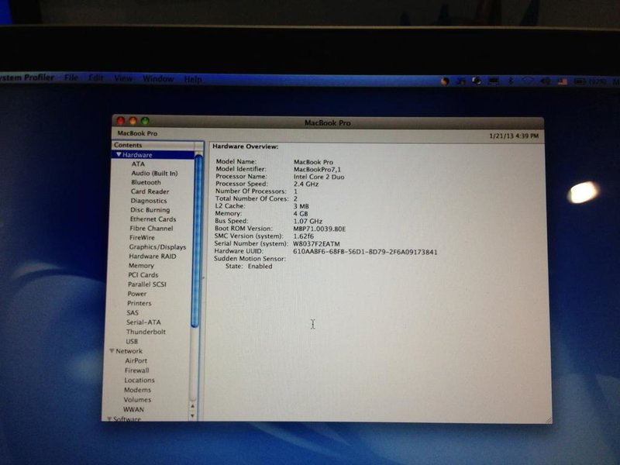The width and height of the screenshot is (620, 465).
Task: Click the sidebar scroll down arrow
Action: [x=192, y=415]
